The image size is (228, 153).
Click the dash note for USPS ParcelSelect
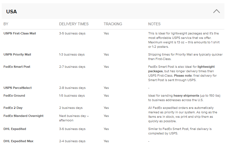pyautogui.click(x=149, y=88)
